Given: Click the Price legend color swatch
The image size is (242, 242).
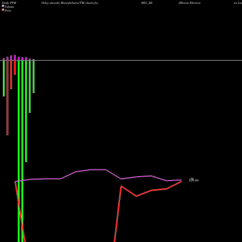Looking at the screenshot, I should (x=3, y=10).
